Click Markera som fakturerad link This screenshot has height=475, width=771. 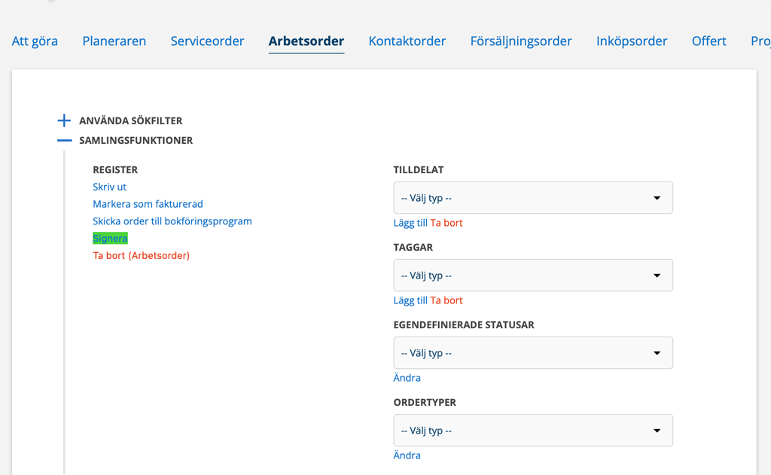148,204
